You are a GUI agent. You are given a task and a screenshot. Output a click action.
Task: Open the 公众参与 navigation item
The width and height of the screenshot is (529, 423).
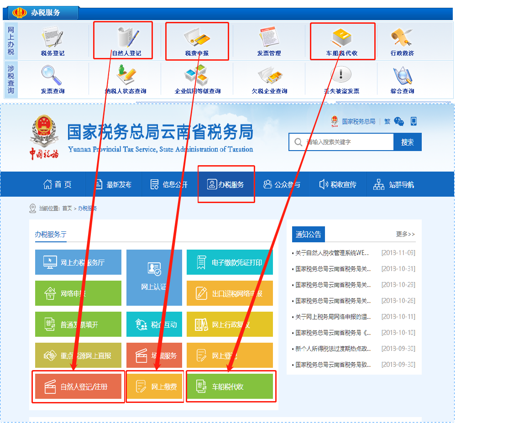[x=281, y=184]
